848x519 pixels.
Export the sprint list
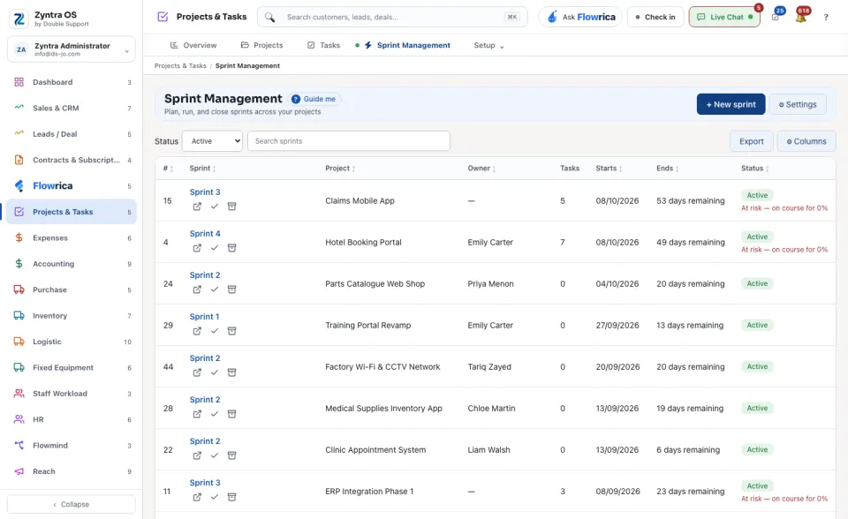tap(751, 141)
